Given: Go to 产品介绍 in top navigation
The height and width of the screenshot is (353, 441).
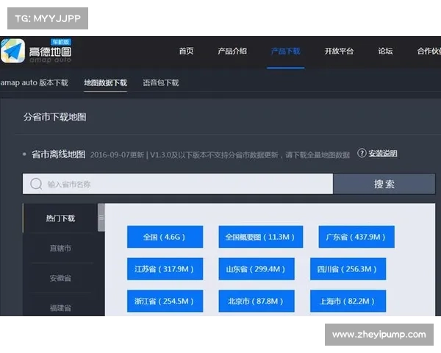Looking at the screenshot, I should 232,51.
